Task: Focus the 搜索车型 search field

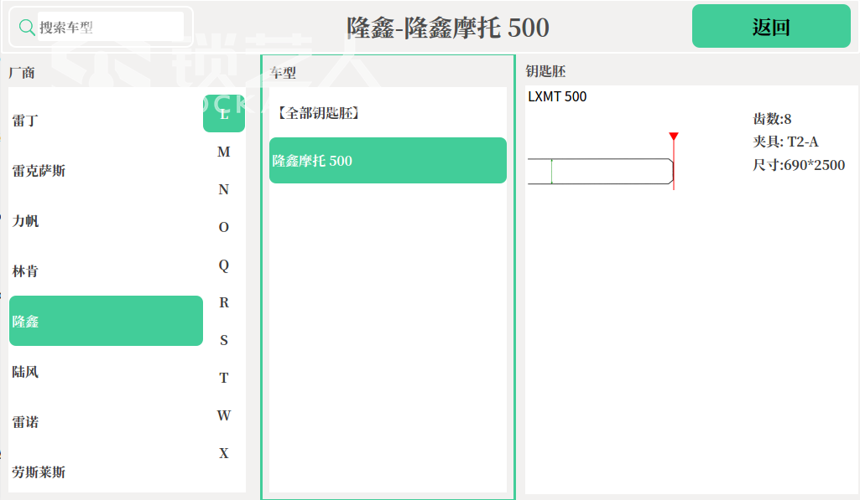Action: coord(110,27)
